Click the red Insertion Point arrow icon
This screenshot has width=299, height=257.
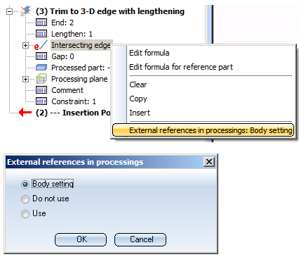point(25,113)
